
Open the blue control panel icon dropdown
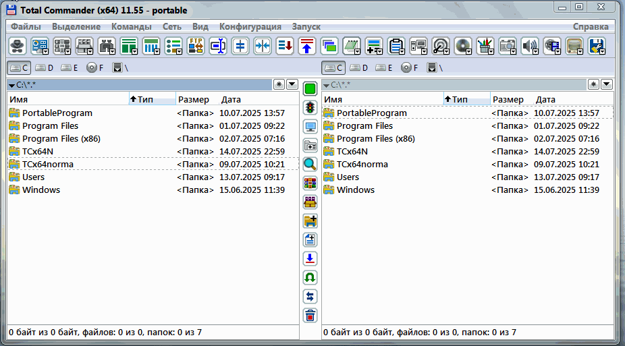39,46
